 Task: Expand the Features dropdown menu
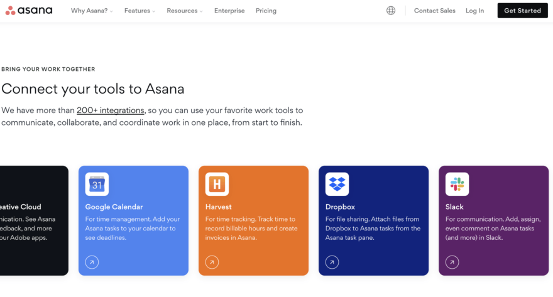(x=140, y=11)
